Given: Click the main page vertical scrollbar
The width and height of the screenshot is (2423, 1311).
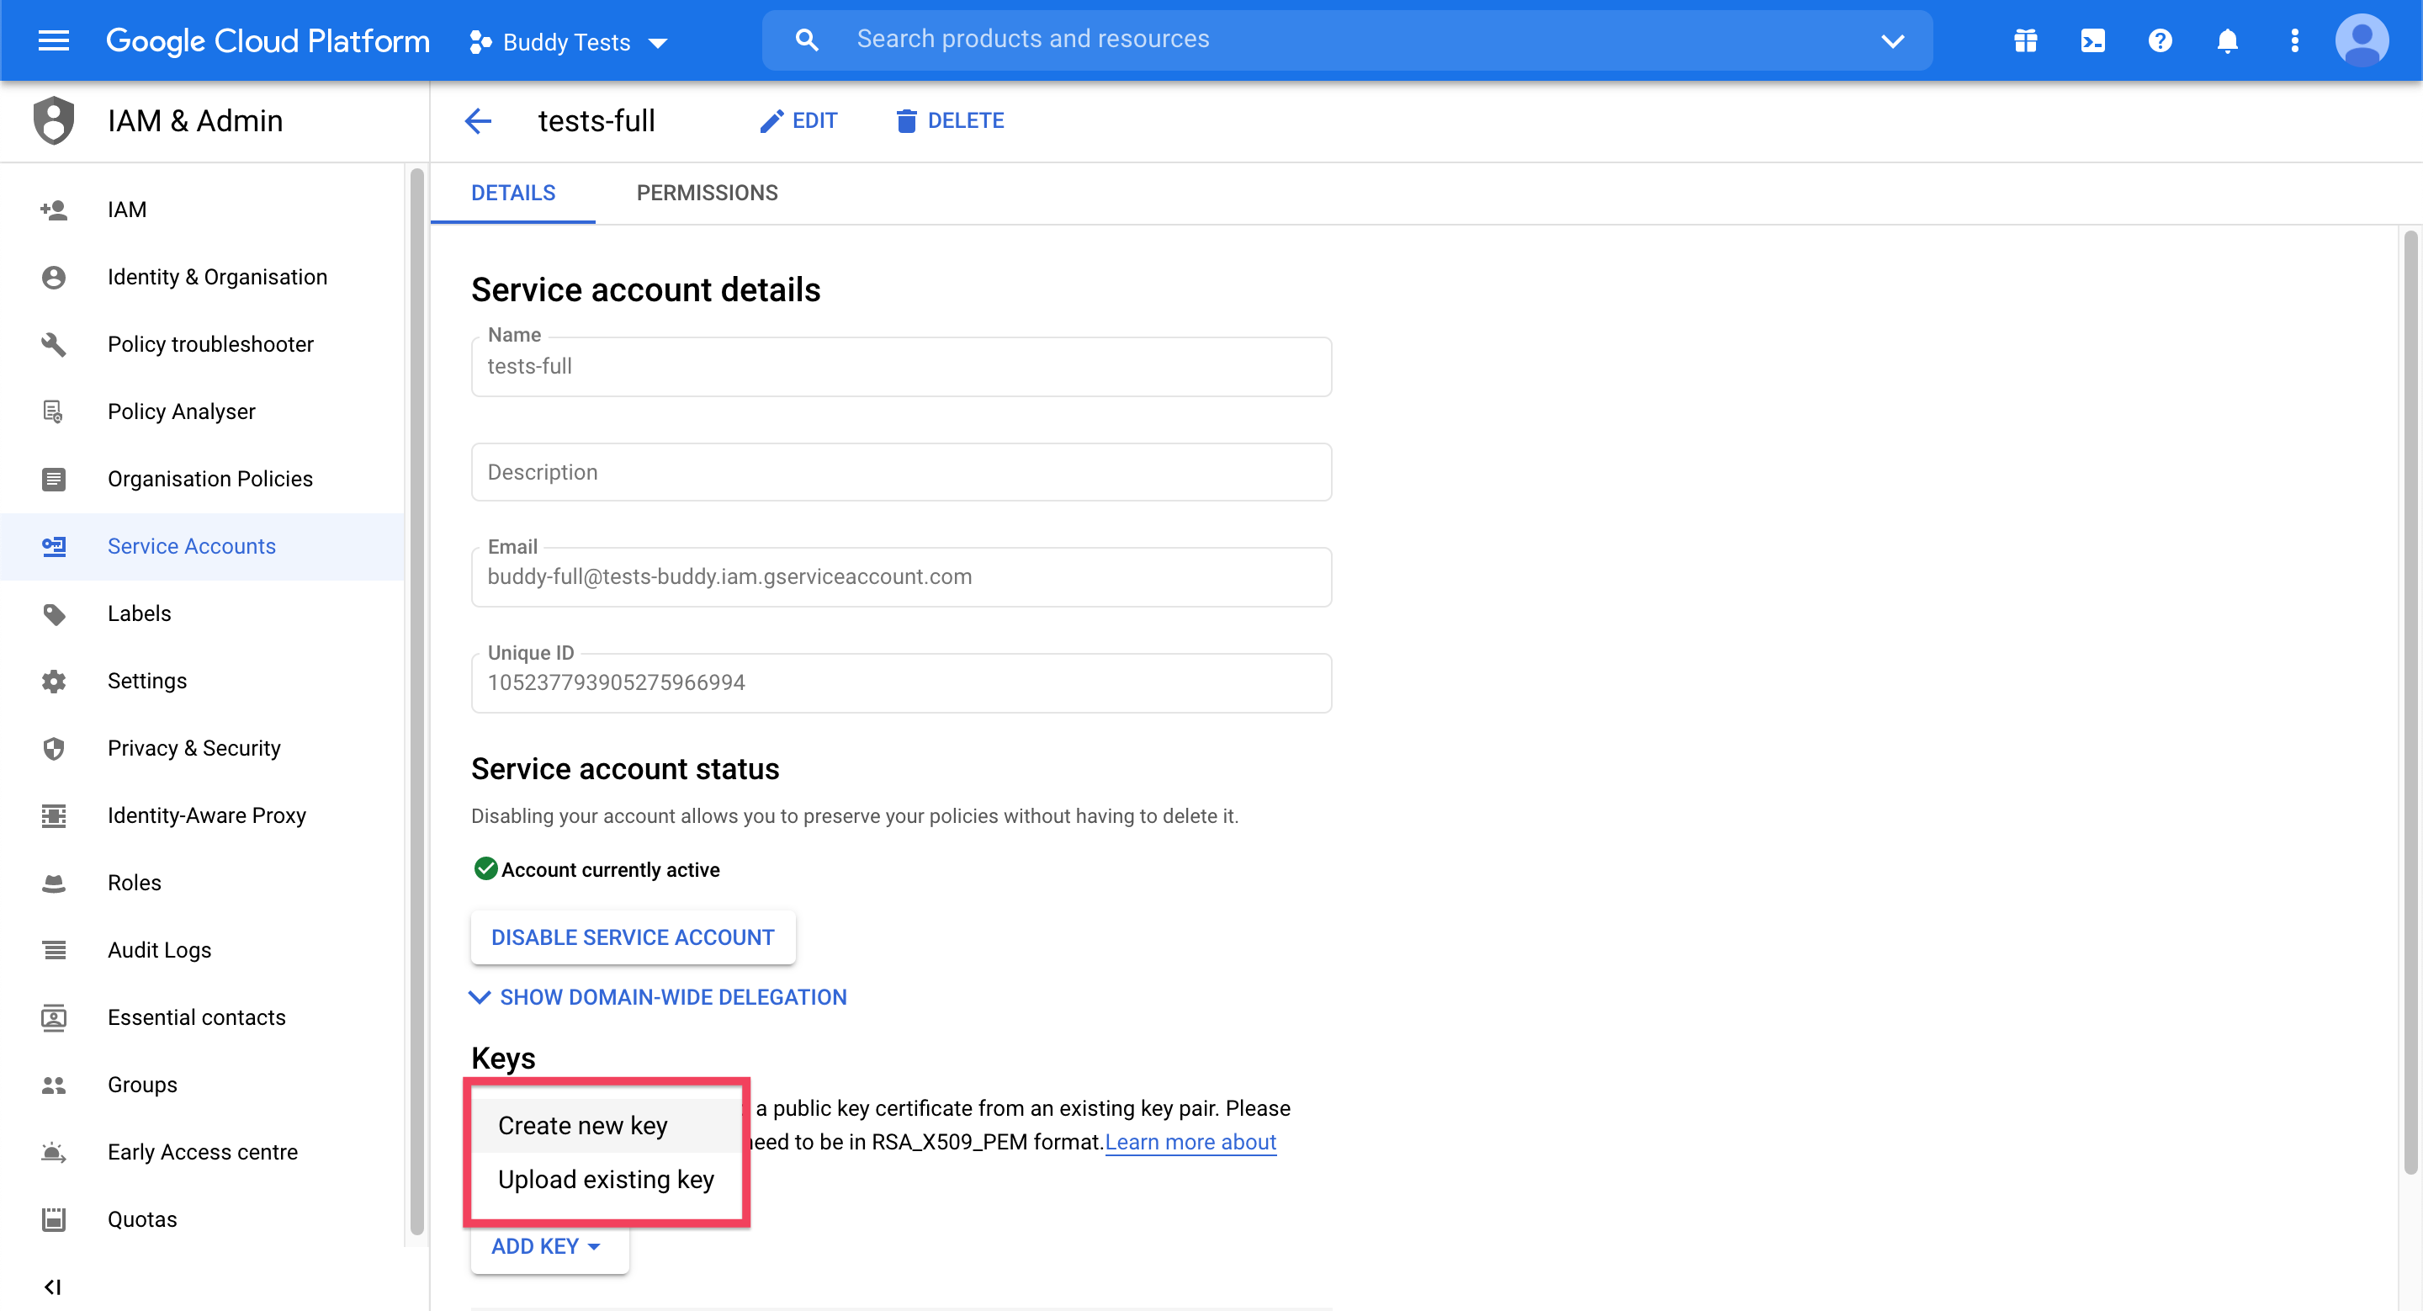Looking at the screenshot, I should 2410,701.
